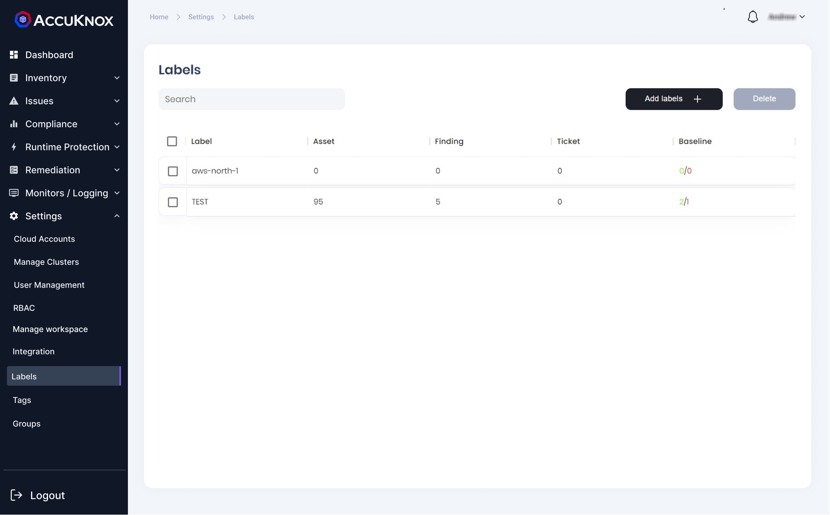Go to User Management

[49, 285]
